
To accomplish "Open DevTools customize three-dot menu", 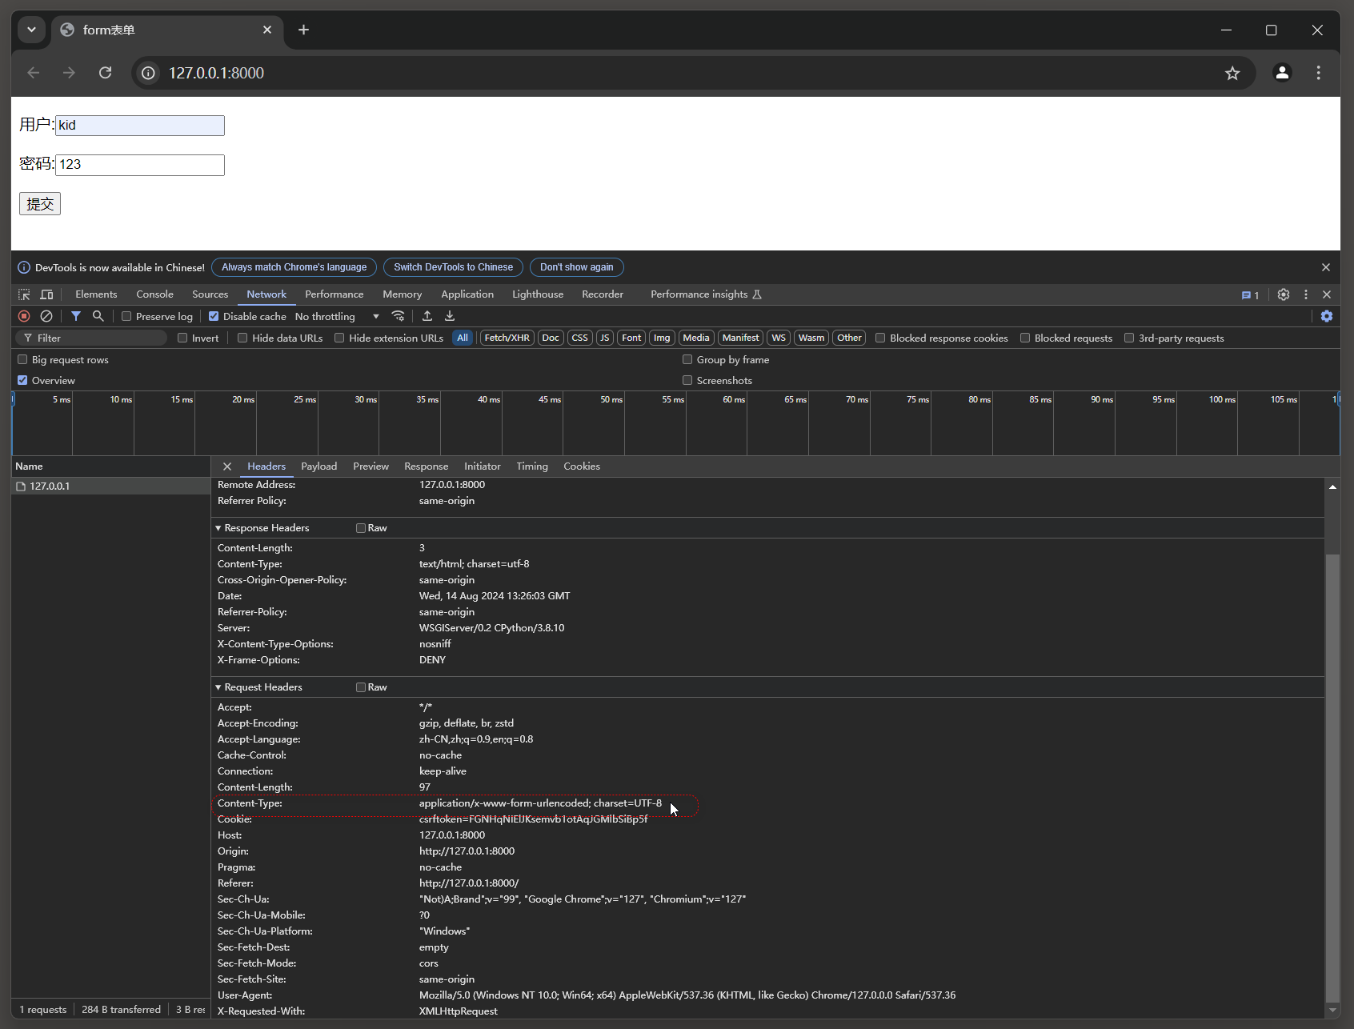I will 1306,294.
